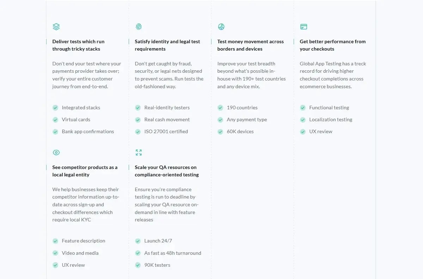The width and height of the screenshot is (423, 279).
Task: Click the 'Deliver tests which run through tricky stacks' heading
Action: pyautogui.click(x=78, y=45)
